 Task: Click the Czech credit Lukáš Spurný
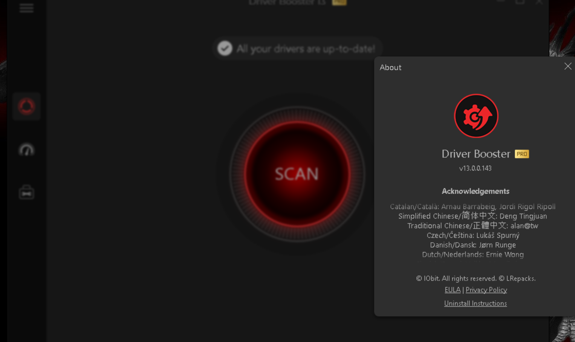[x=473, y=235]
